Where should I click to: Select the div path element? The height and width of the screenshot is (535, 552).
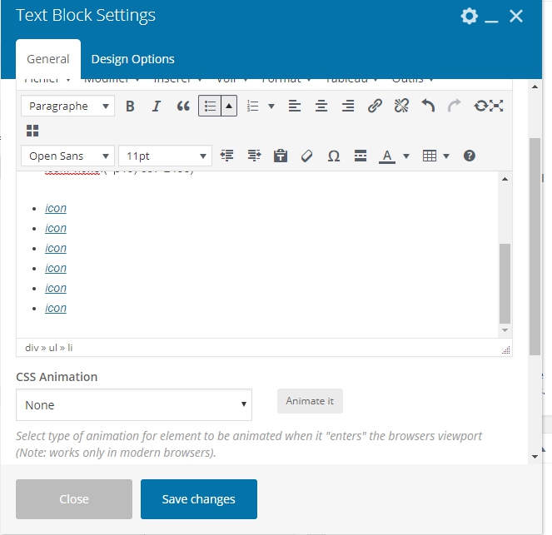coord(32,348)
